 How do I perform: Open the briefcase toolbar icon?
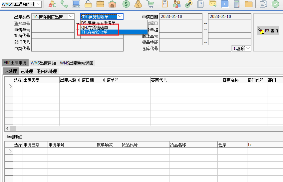(x=100, y=4)
